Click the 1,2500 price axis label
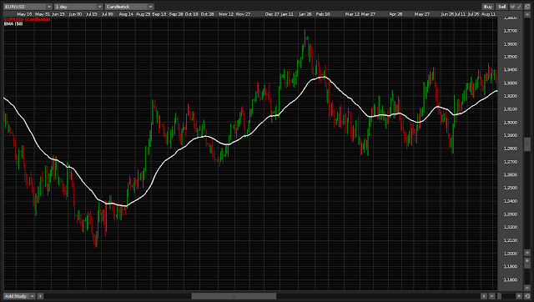This screenshot has height=302, width=534. click(510, 188)
